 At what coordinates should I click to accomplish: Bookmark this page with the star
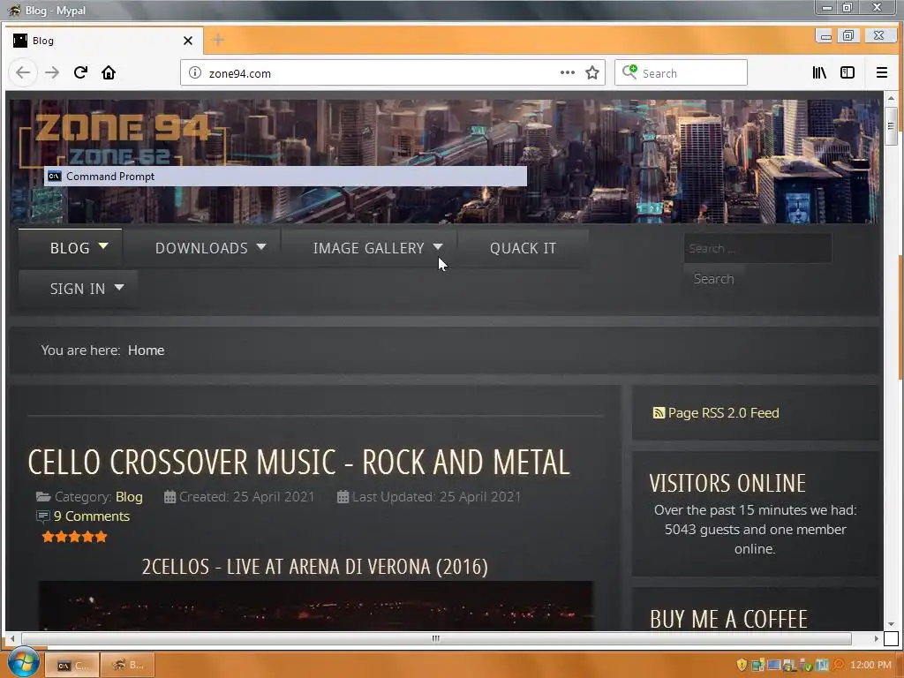[592, 72]
